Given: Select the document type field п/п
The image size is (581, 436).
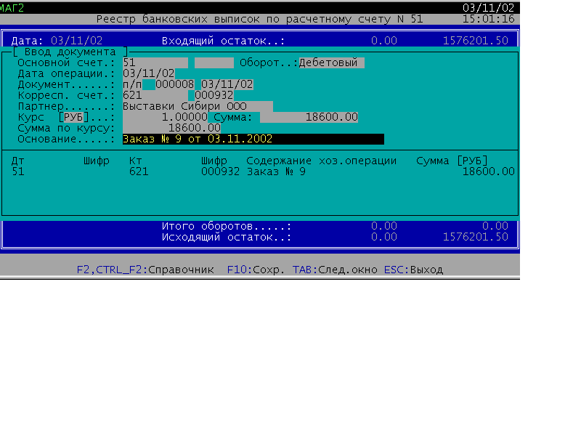Looking at the screenshot, I should pos(132,84).
